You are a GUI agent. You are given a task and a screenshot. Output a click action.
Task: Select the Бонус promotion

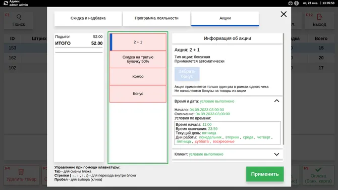coord(138,93)
